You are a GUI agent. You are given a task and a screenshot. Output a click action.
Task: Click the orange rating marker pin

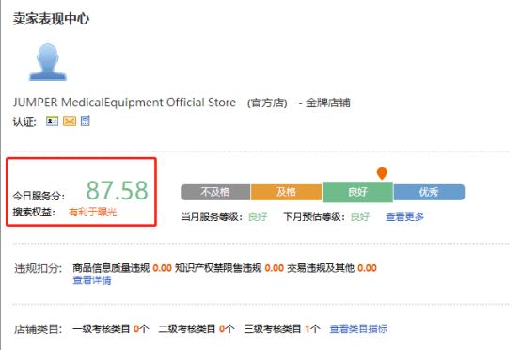point(382,173)
